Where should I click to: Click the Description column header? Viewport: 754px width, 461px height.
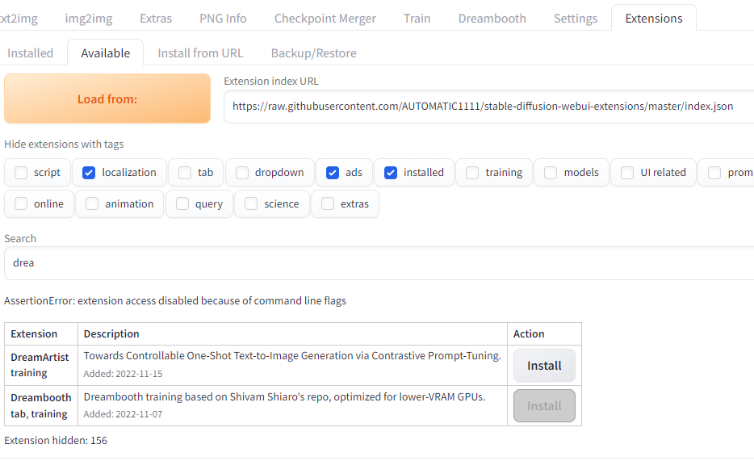[111, 333]
